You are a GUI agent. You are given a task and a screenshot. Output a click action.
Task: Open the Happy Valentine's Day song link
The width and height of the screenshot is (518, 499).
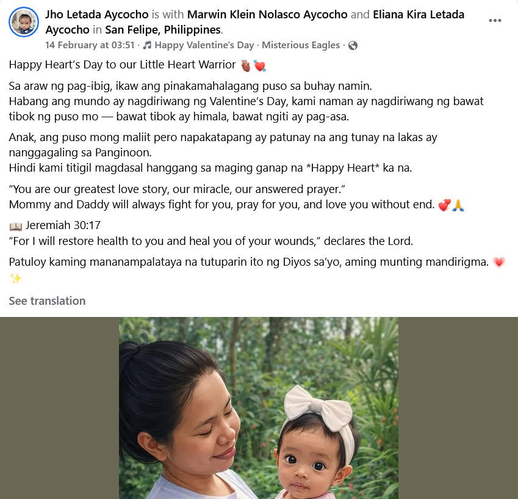[x=204, y=45]
